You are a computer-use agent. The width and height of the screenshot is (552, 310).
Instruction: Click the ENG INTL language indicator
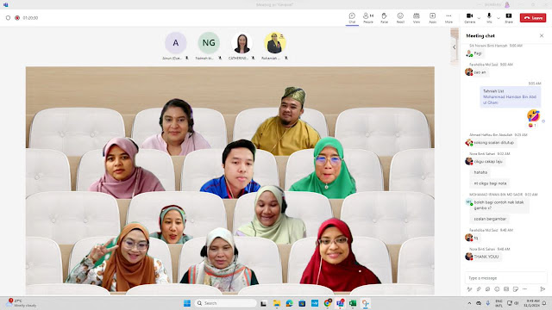tap(499, 303)
